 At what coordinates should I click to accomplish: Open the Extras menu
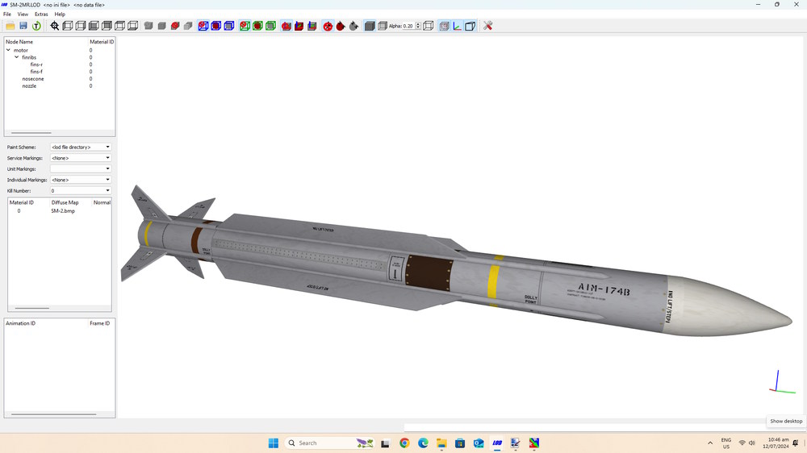(41, 15)
